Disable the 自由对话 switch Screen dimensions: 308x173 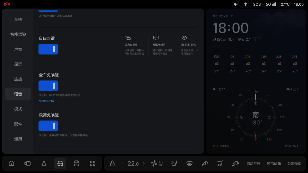(x=48, y=49)
